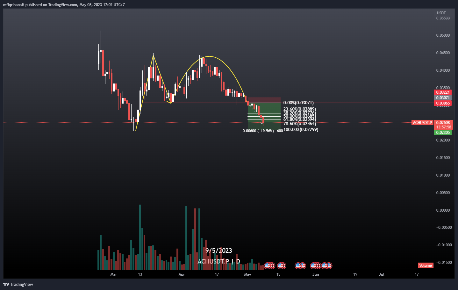This screenshot has height=290, width=458.
Task: Click the 78.60%(0.02464) Fibonacci level label
Action: pyautogui.click(x=300, y=124)
